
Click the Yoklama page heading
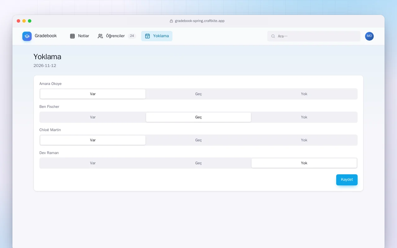click(x=47, y=57)
